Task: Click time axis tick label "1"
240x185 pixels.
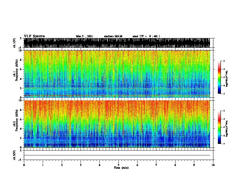Action: point(43,165)
